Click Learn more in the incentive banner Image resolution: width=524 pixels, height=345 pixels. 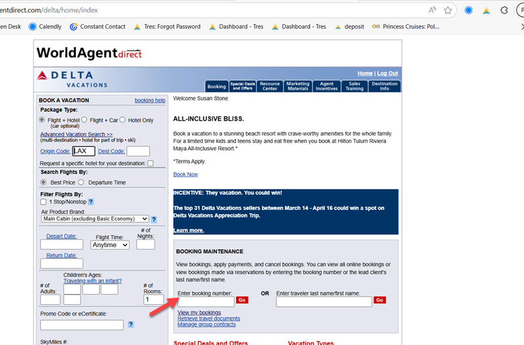(x=189, y=230)
